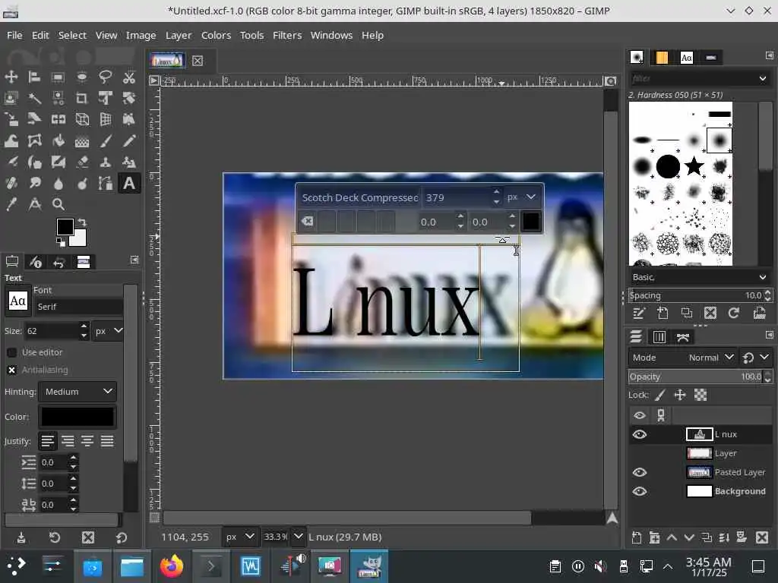Expand the brush filter dropdown
The image size is (778, 583).
(763, 78)
